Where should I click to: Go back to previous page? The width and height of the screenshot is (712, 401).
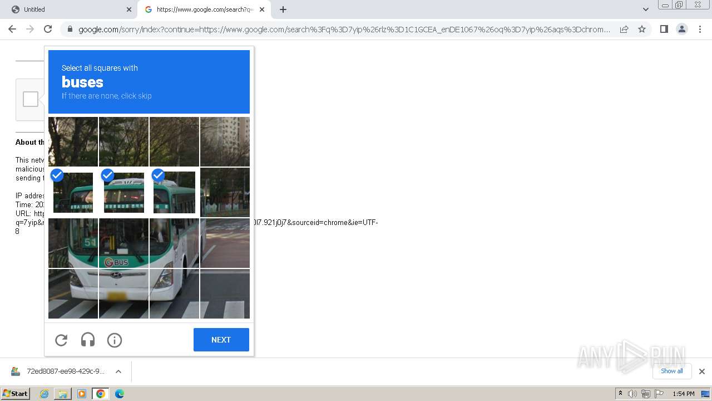(x=12, y=29)
